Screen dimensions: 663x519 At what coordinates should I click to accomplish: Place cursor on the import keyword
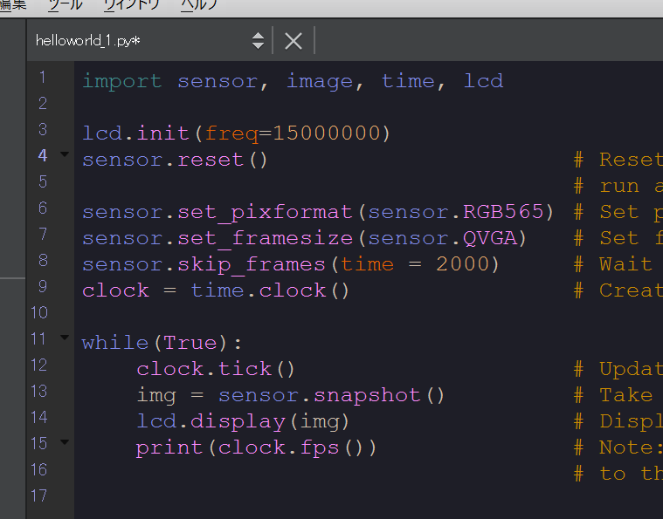121,81
